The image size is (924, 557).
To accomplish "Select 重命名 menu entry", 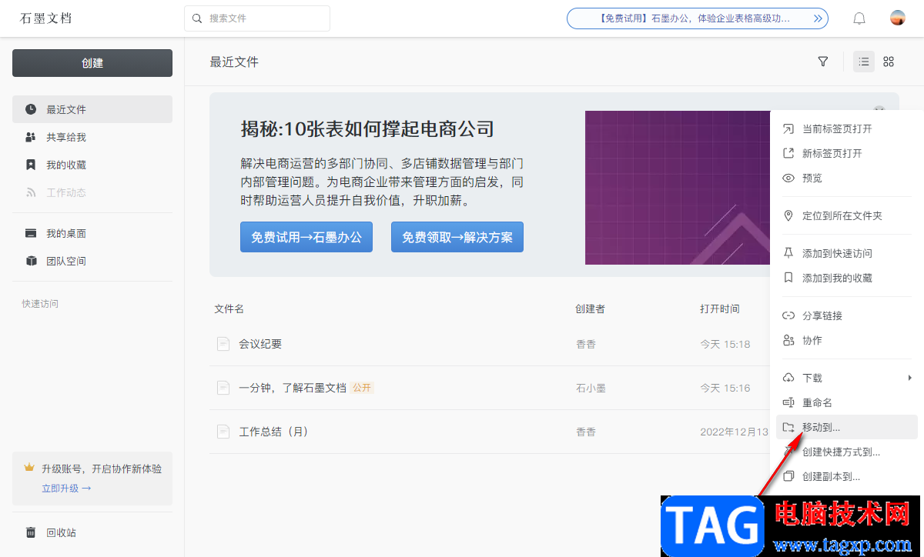I will [x=847, y=402].
